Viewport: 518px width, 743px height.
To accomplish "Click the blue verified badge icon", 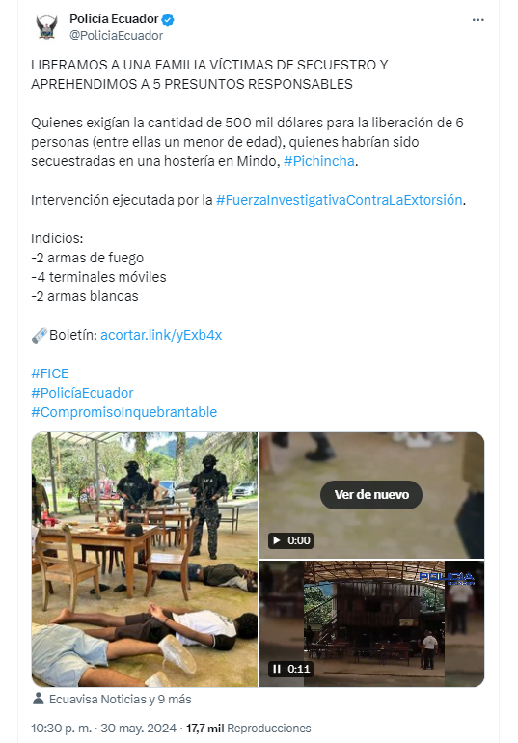I will [168, 20].
